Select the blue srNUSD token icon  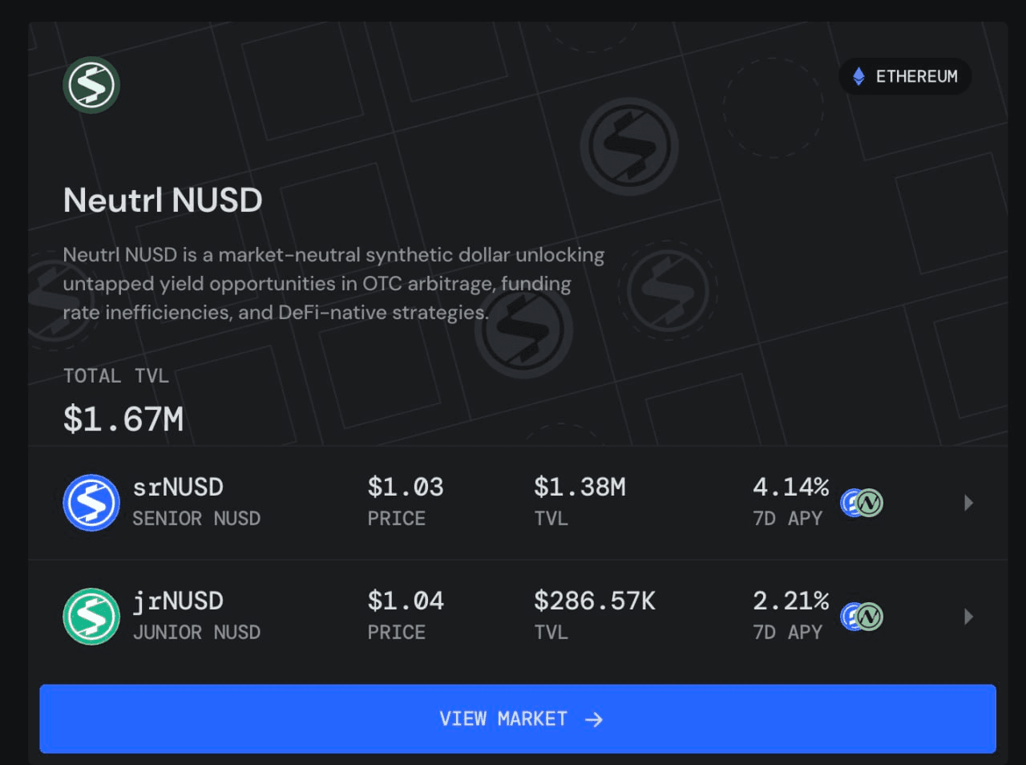coord(91,503)
